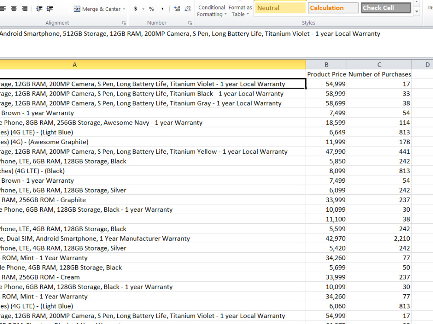
Task: Apply accounting dollar number format
Action: tap(135, 9)
